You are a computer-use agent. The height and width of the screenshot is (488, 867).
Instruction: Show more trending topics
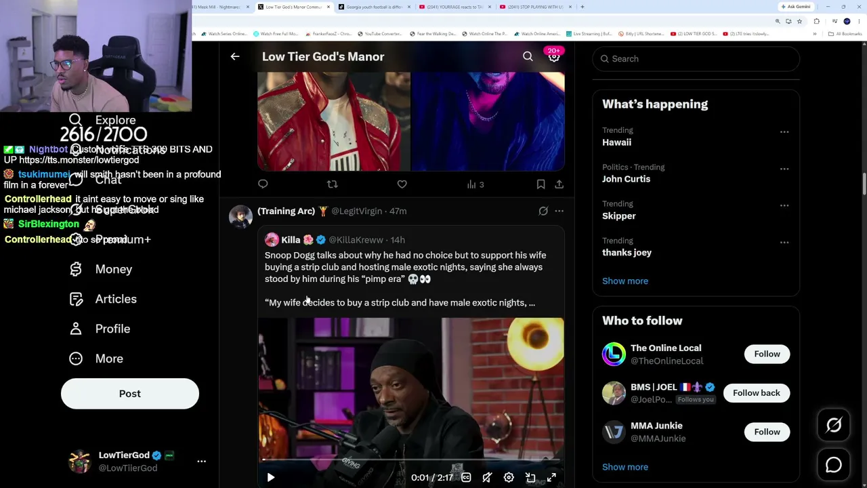tap(625, 281)
